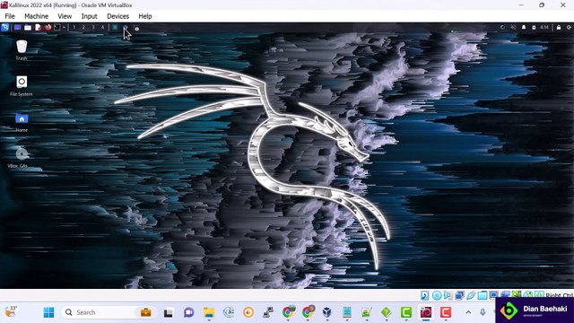Open the Machine menu
This screenshot has width=574, height=323.
pos(36,16)
